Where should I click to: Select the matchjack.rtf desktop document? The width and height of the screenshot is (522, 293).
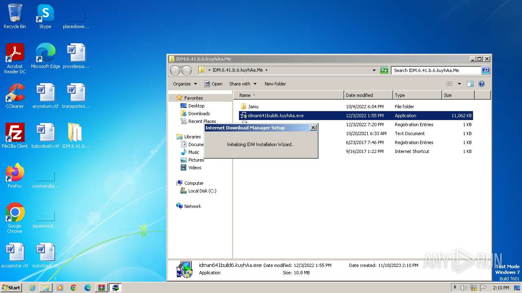coord(45,256)
